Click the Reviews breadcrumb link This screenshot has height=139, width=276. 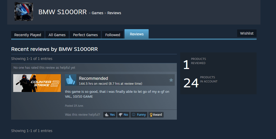tap(114, 13)
